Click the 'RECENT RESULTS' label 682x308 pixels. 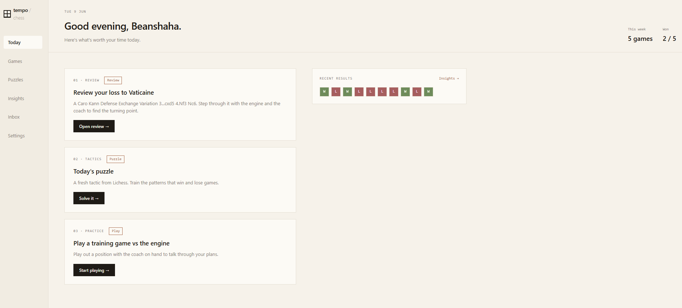tap(336, 78)
